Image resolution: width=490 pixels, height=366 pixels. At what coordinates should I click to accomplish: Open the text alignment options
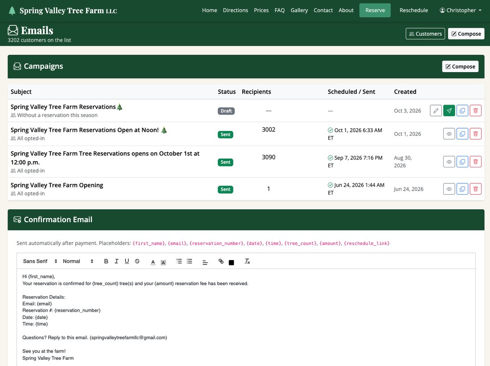tap(205, 262)
